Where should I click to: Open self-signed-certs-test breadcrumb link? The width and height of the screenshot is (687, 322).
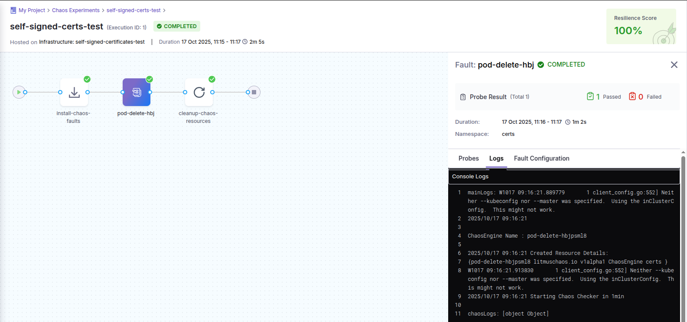(x=133, y=10)
